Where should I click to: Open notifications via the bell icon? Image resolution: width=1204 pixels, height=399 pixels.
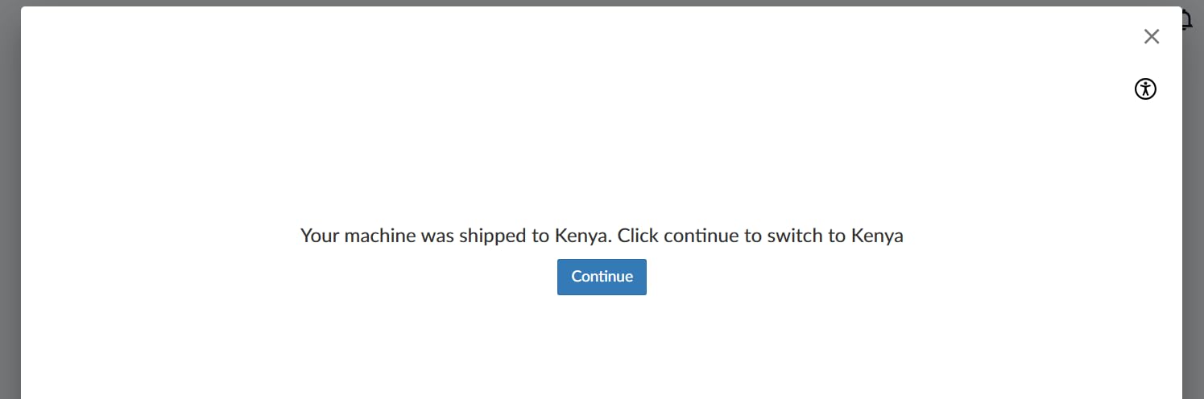point(1187,22)
